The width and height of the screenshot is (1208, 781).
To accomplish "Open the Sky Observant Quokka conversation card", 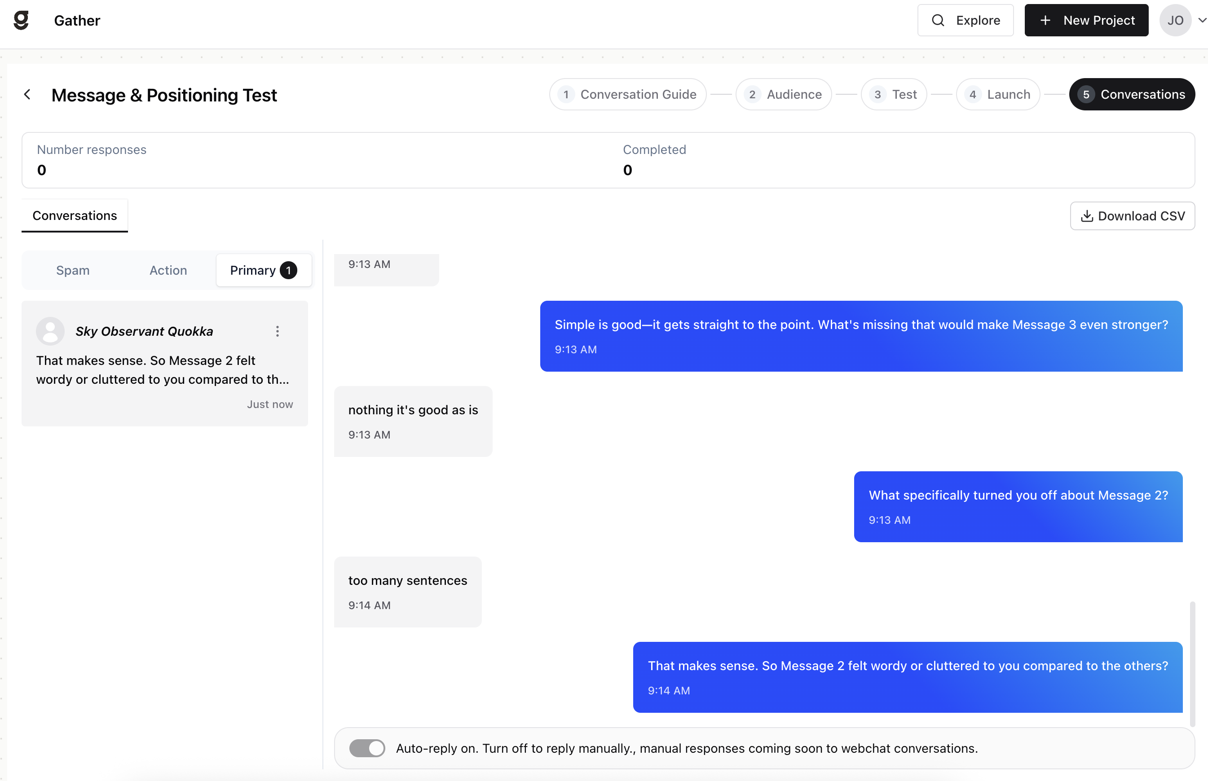I will pos(164,364).
